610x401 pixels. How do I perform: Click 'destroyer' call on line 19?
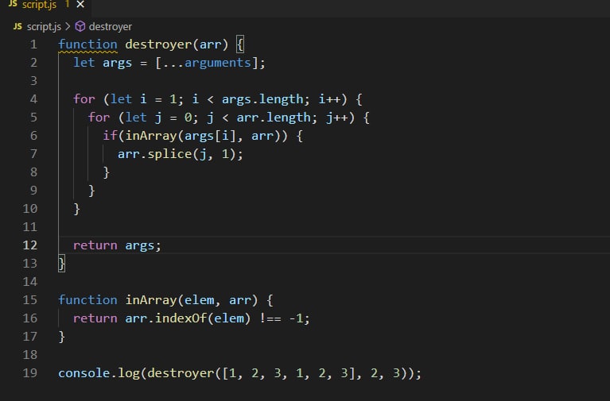(x=181, y=373)
